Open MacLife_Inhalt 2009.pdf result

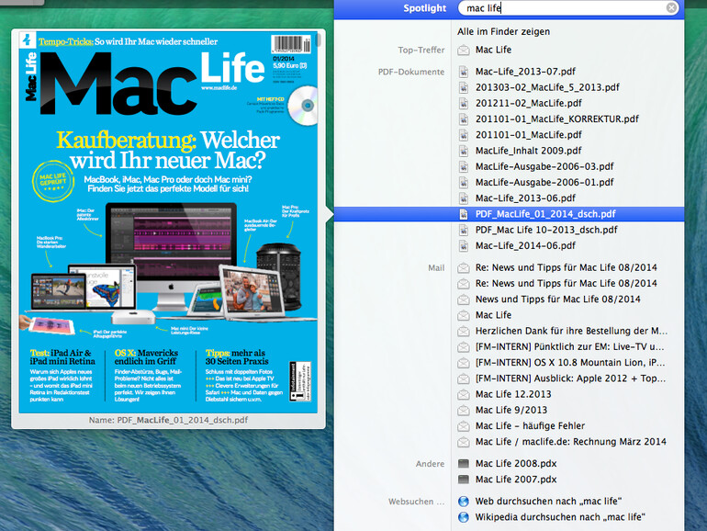click(529, 151)
